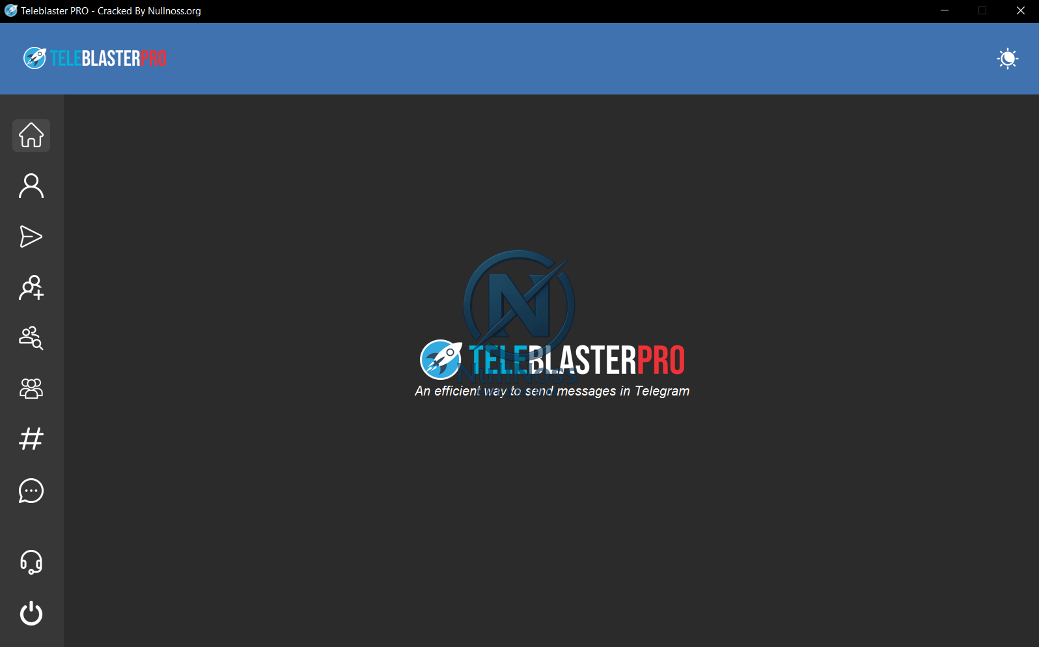Open the Support headset icon
Image resolution: width=1039 pixels, height=647 pixels.
pos(31,562)
